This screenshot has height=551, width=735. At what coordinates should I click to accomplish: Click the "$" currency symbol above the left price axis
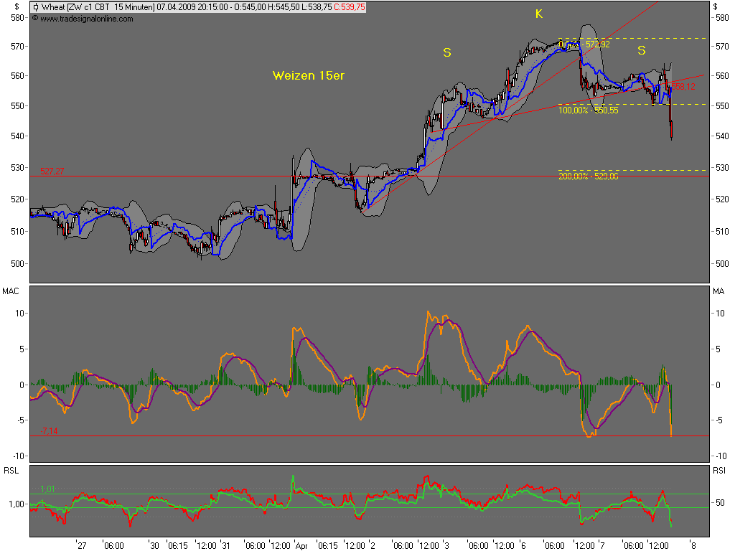click(17, 7)
